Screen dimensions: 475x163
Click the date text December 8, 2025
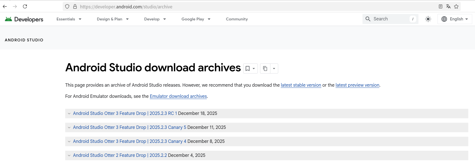tap(206, 141)
